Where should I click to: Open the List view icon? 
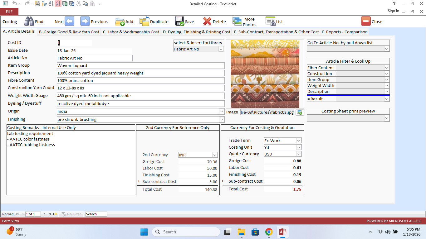270,21
